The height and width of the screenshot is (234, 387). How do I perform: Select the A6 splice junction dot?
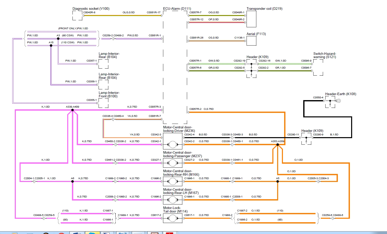click(x=72, y=181)
